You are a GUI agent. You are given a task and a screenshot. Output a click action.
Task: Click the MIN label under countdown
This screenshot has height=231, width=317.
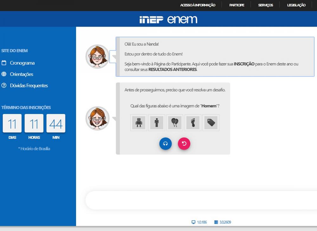[56, 137]
